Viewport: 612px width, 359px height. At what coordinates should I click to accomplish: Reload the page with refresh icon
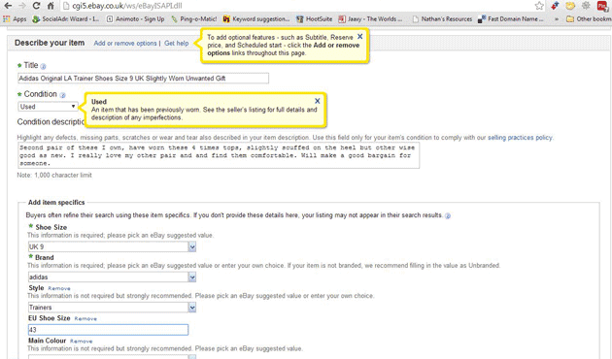tap(36, 6)
